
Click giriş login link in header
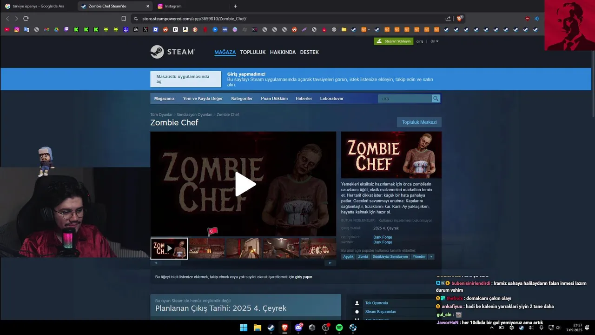pyautogui.click(x=420, y=41)
